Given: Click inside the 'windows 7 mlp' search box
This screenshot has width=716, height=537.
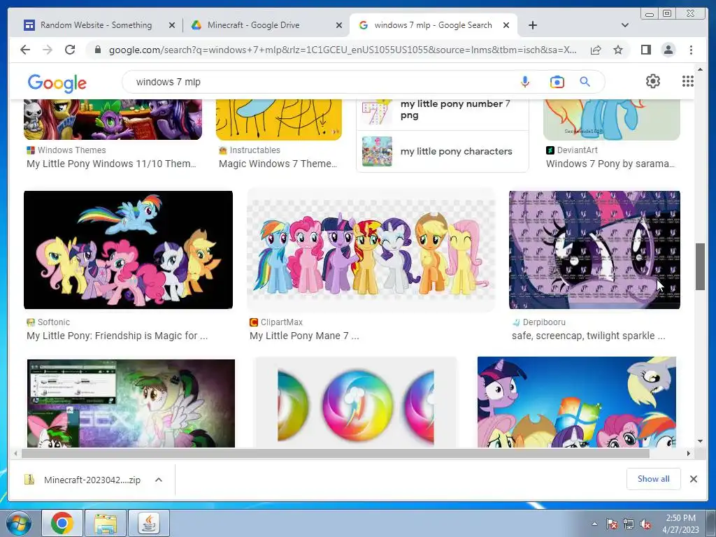Looking at the screenshot, I should (x=320, y=83).
